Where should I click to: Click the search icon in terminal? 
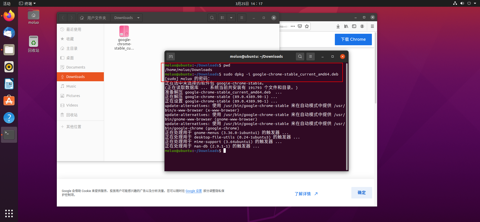pyautogui.click(x=300, y=56)
